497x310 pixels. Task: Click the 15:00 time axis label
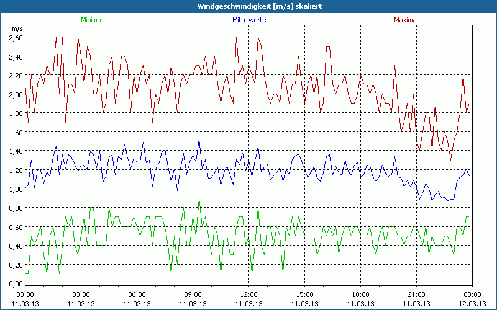coord(304,294)
